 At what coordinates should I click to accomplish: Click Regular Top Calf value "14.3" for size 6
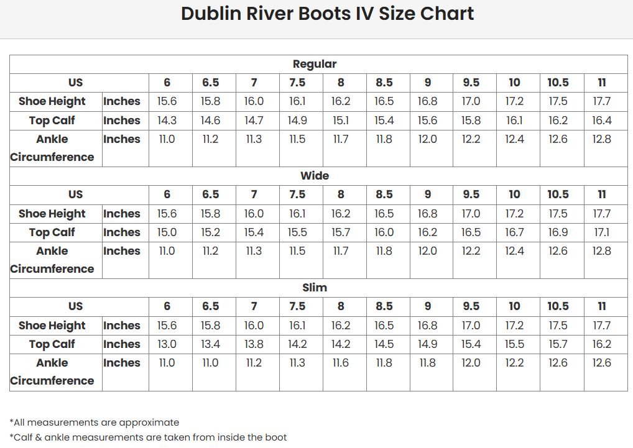167,120
